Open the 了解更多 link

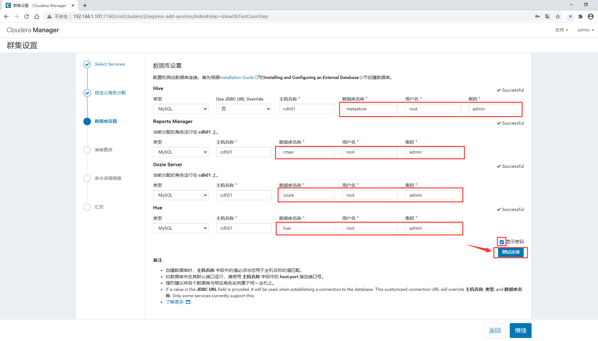[175, 302]
